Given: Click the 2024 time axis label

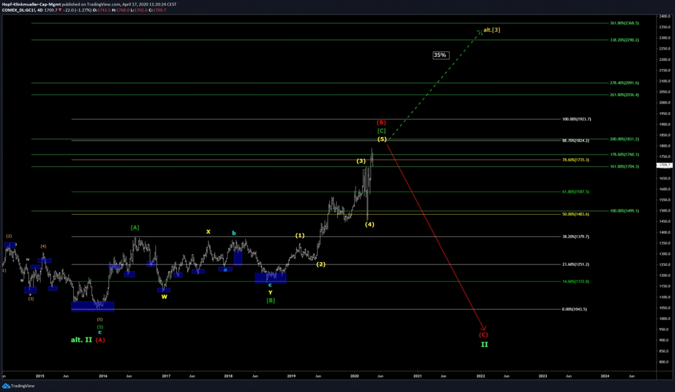Looking at the screenshot, I should (x=605, y=376).
